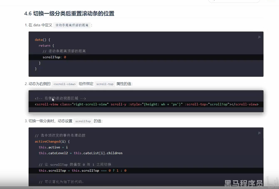This screenshot has height=189, width=279.
Task: Click the 'this.cateLevel2 = this.cateList[i].children' line
Action: pyautogui.click(x=80, y=153)
